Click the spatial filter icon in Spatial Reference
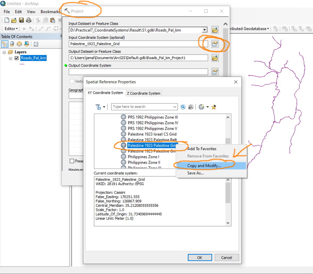The height and width of the screenshot is (274, 313). pyautogui.click(x=98, y=107)
